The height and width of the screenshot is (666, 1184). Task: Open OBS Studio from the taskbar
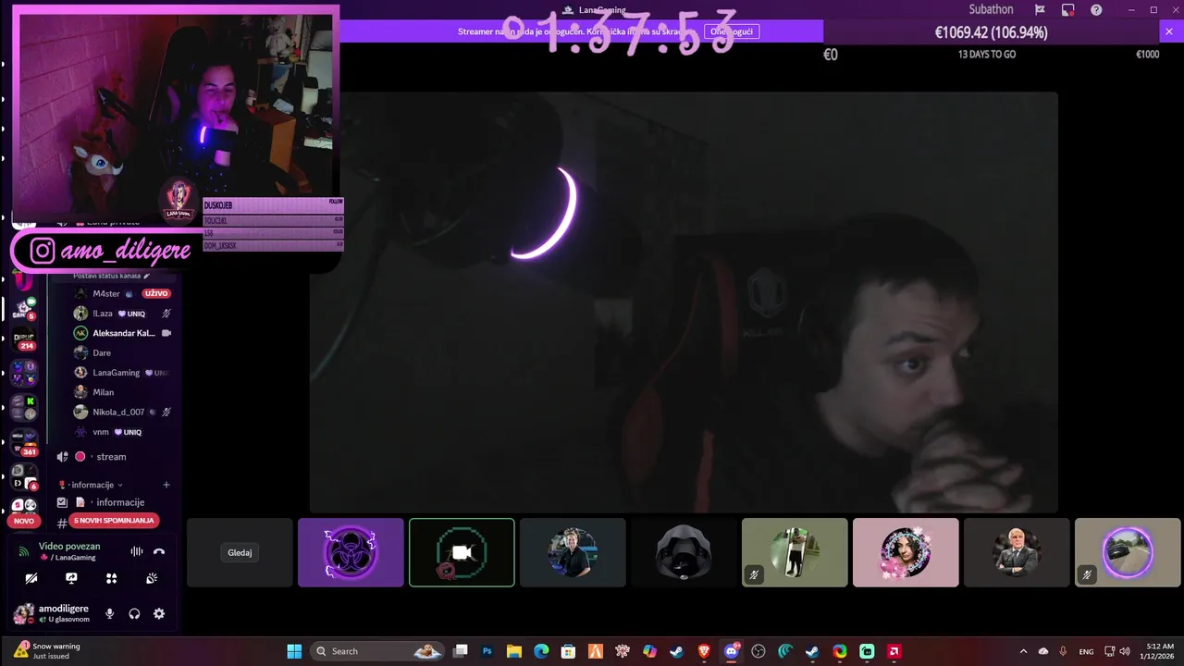758,651
